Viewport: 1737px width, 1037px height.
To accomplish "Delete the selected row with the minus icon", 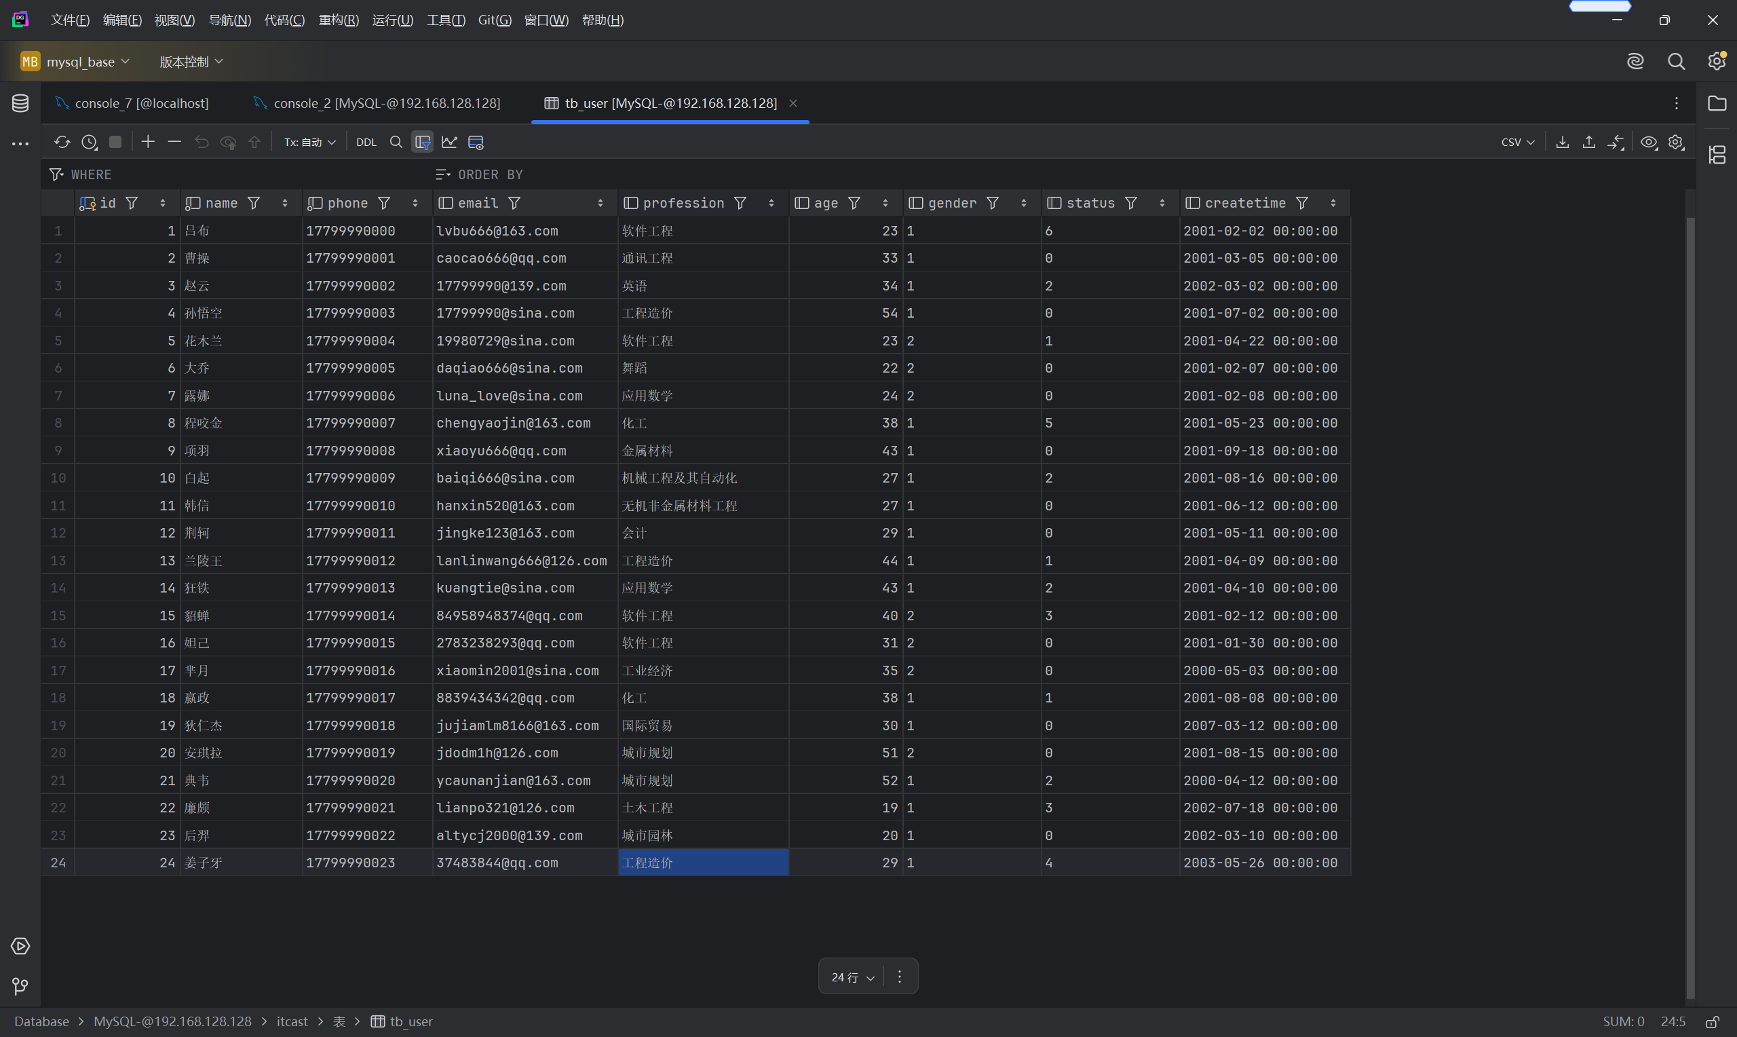I will pyautogui.click(x=174, y=143).
